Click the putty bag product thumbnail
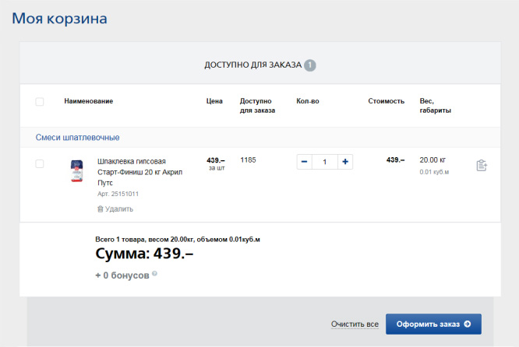 click(x=76, y=170)
